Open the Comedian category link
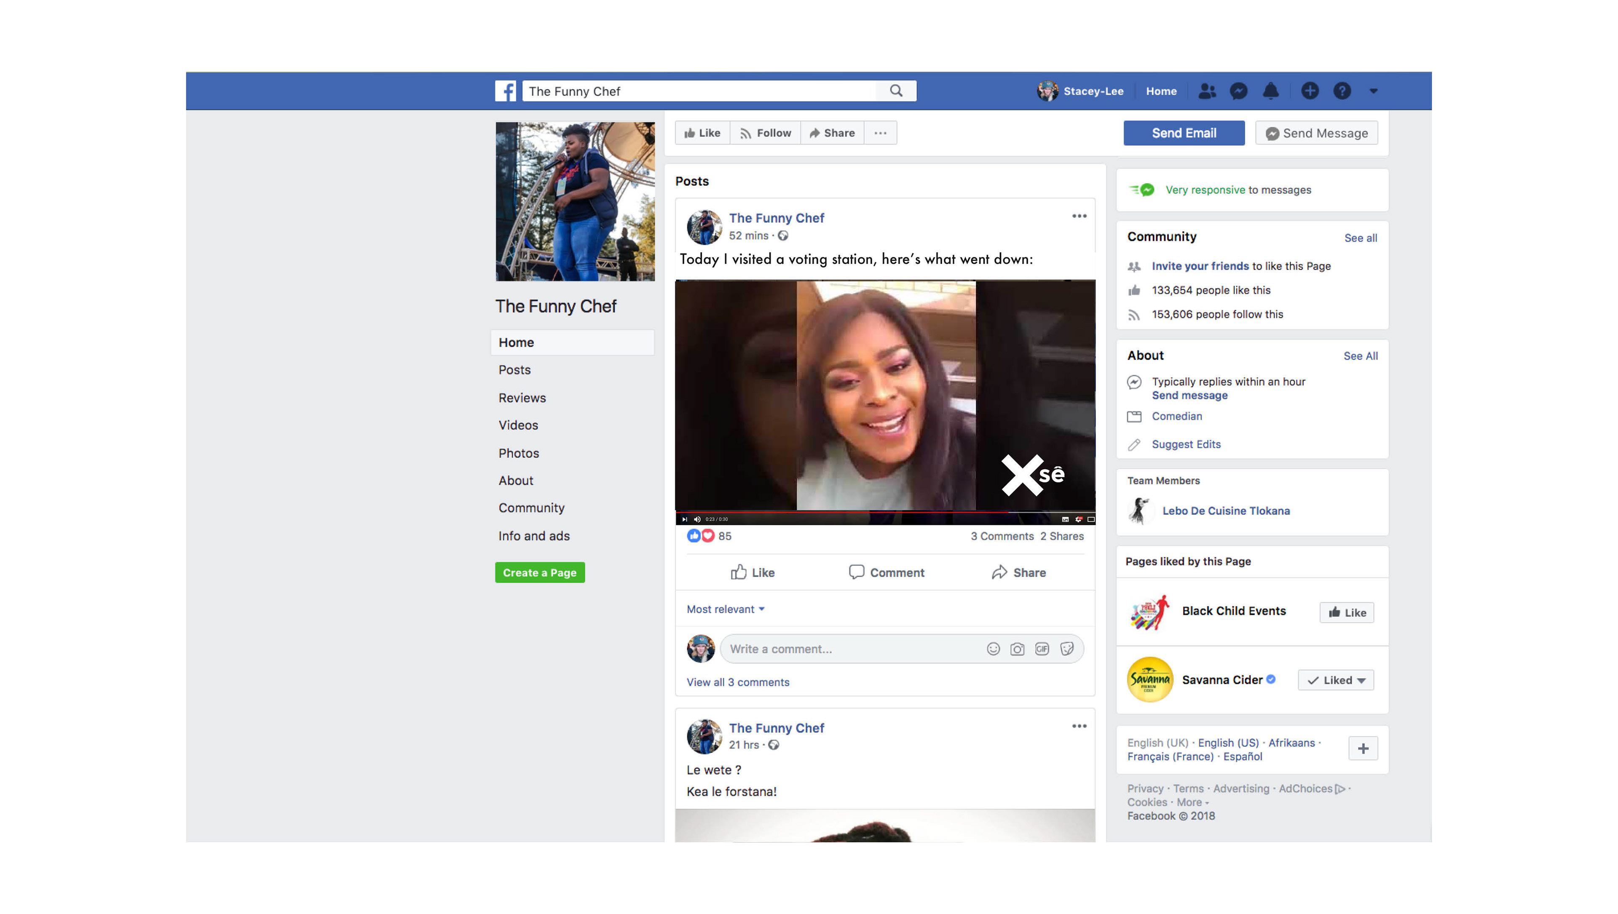 pyautogui.click(x=1177, y=416)
